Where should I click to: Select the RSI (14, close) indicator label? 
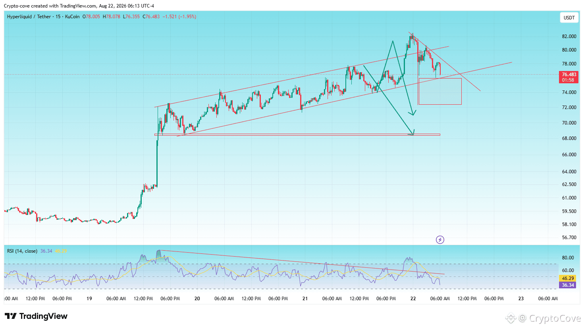[x=22, y=251]
